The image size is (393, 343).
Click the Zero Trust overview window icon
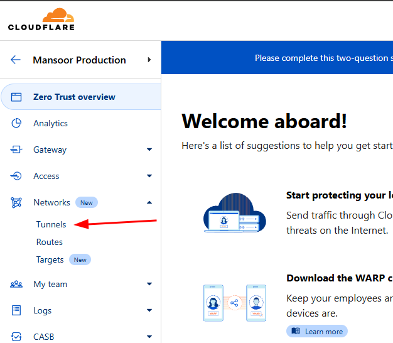tap(16, 97)
